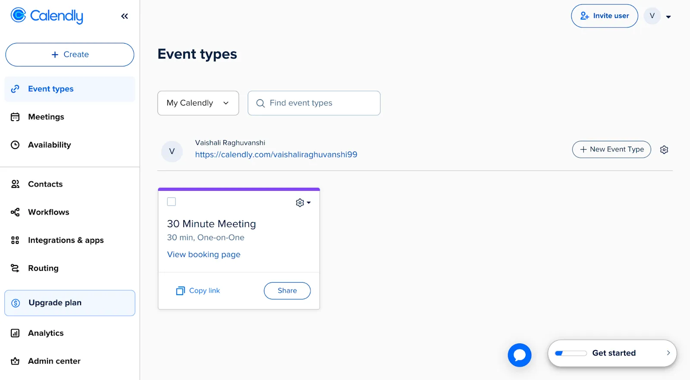Expand the Get started panel arrow
The width and height of the screenshot is (690, 380).
point(668,353)
